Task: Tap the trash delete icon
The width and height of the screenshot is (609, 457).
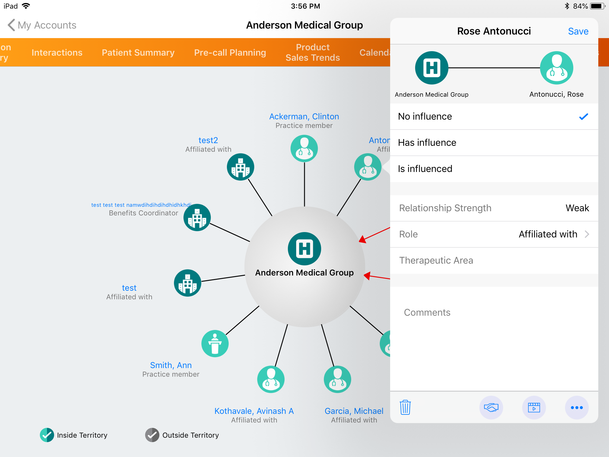Action: pos(405,407)
